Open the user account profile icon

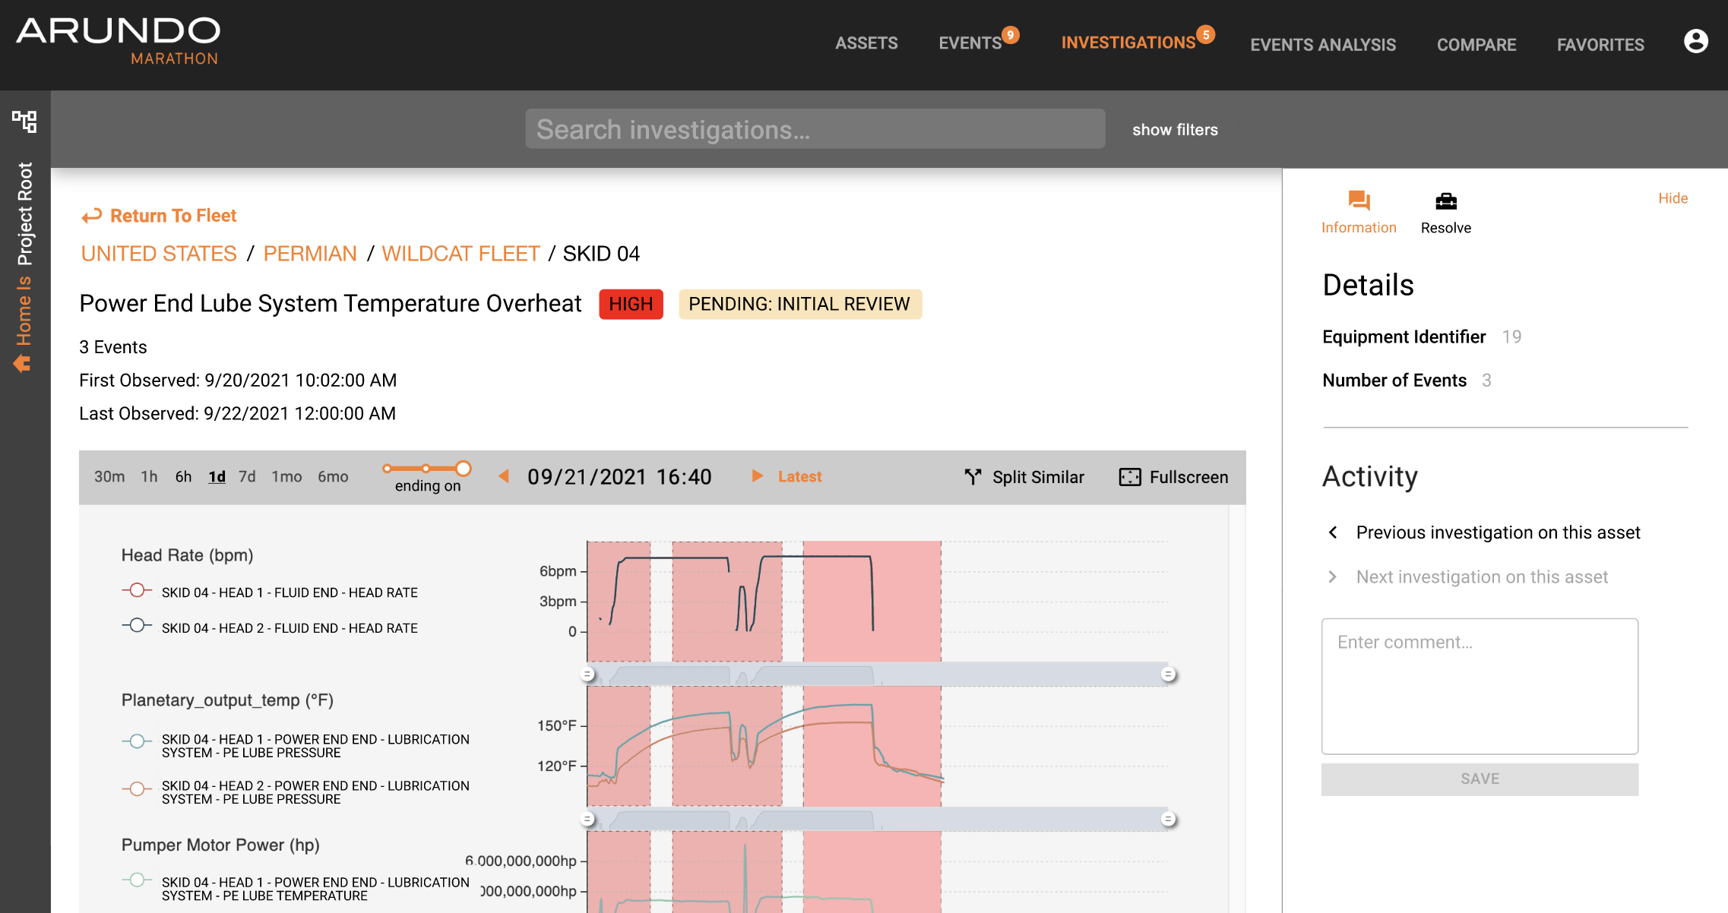[x=1695, y=41]
